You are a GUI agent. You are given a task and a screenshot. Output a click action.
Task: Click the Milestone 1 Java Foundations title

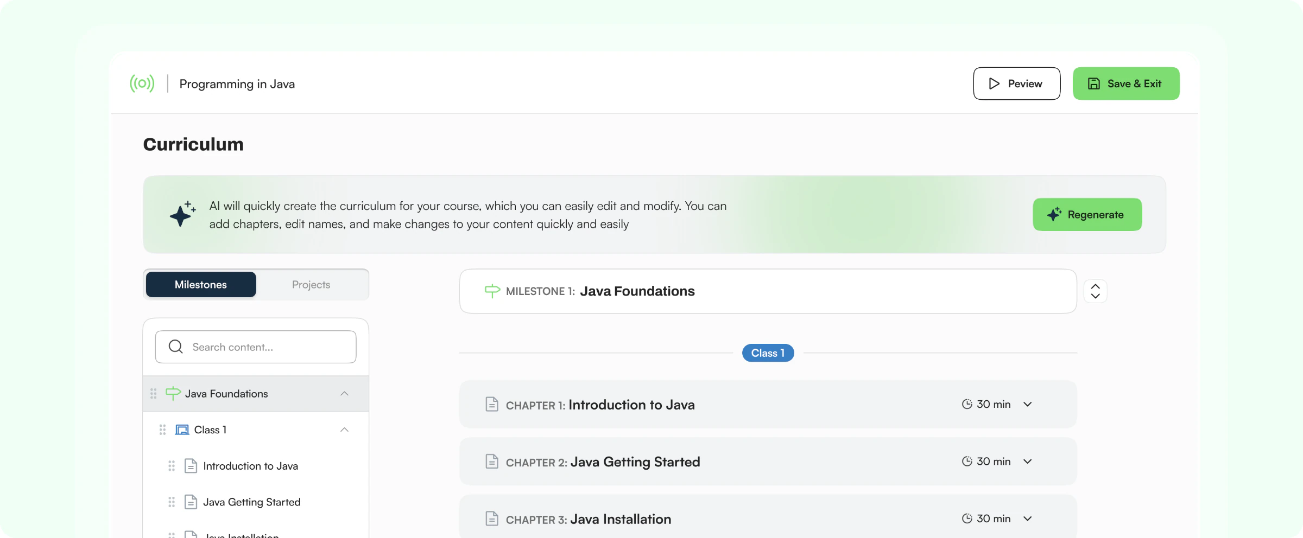coord(637,291)
